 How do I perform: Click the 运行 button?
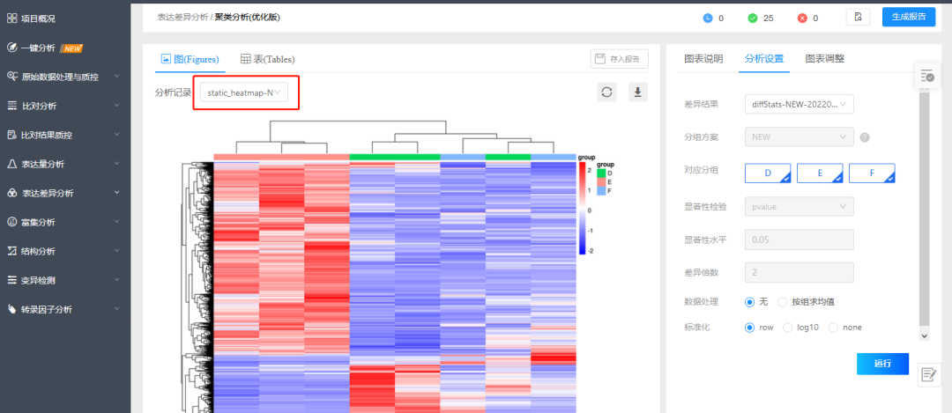(882, 364)
